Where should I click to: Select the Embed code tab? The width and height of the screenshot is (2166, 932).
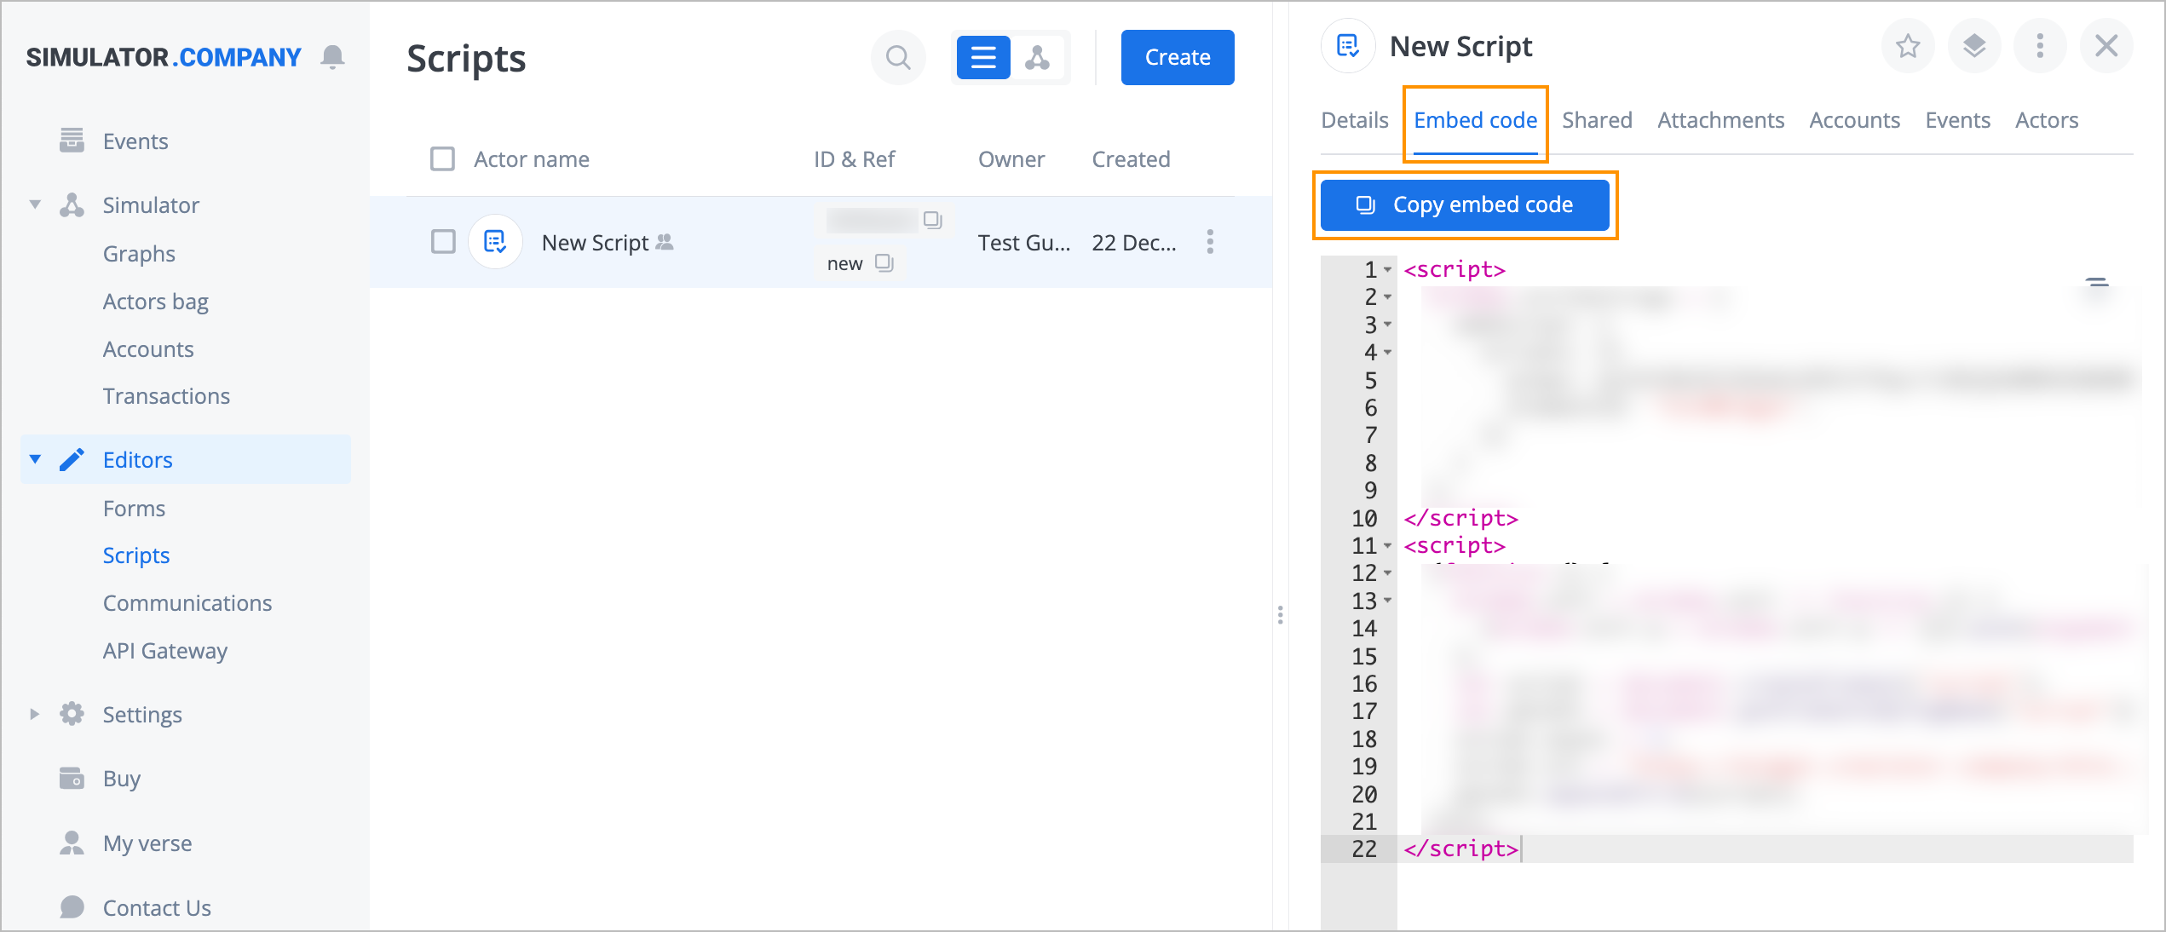tap(1476, 120)
